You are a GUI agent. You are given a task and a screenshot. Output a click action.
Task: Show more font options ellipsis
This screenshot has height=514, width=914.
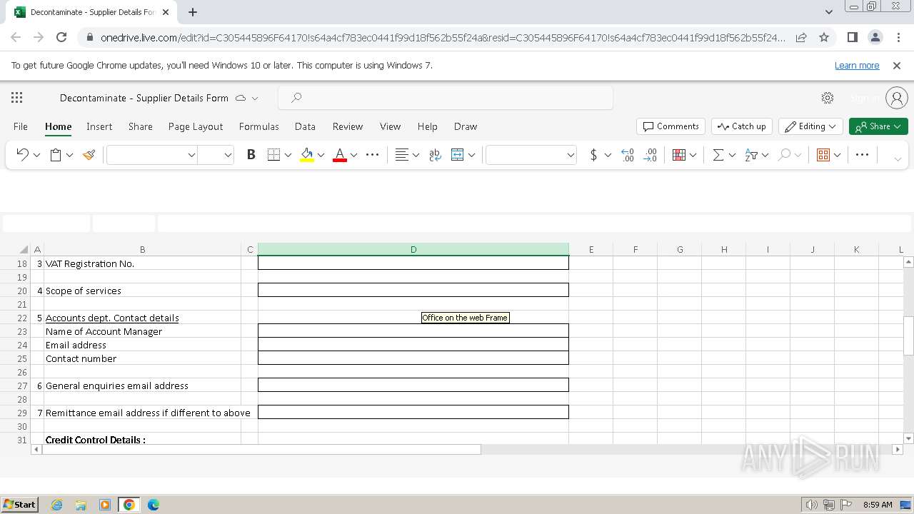pyautogui.click(x=372, y=155)
